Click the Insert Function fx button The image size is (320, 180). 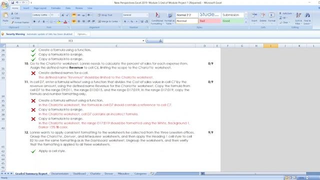coord(160,41)
